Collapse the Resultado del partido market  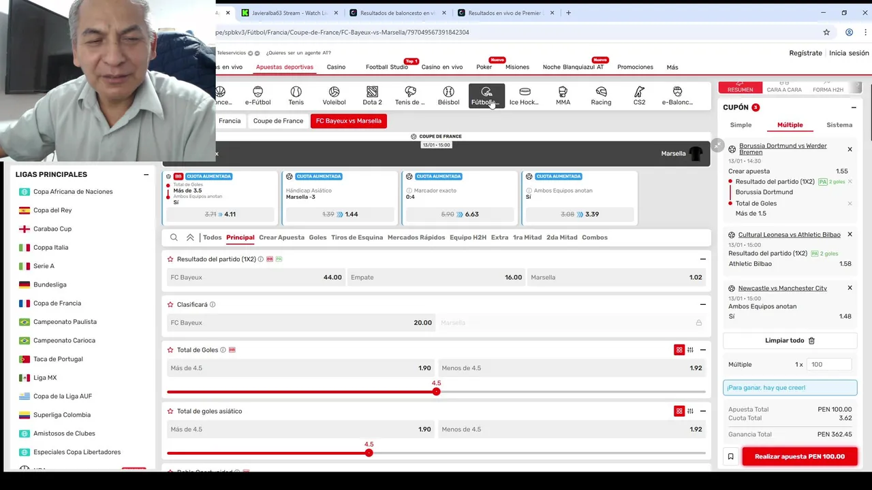(x=702, y=259)
